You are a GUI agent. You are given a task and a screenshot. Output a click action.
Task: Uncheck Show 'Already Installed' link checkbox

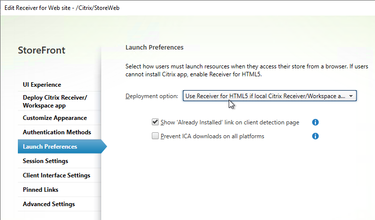point(155,122)
